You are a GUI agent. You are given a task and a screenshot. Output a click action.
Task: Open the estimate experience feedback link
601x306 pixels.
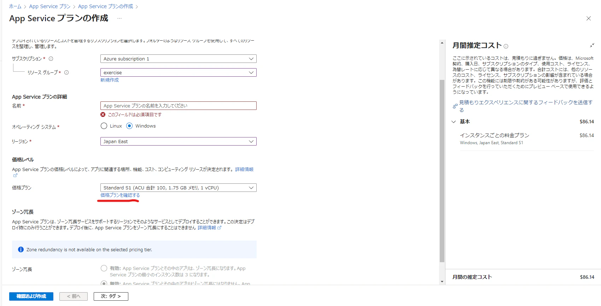coord(526,106)
